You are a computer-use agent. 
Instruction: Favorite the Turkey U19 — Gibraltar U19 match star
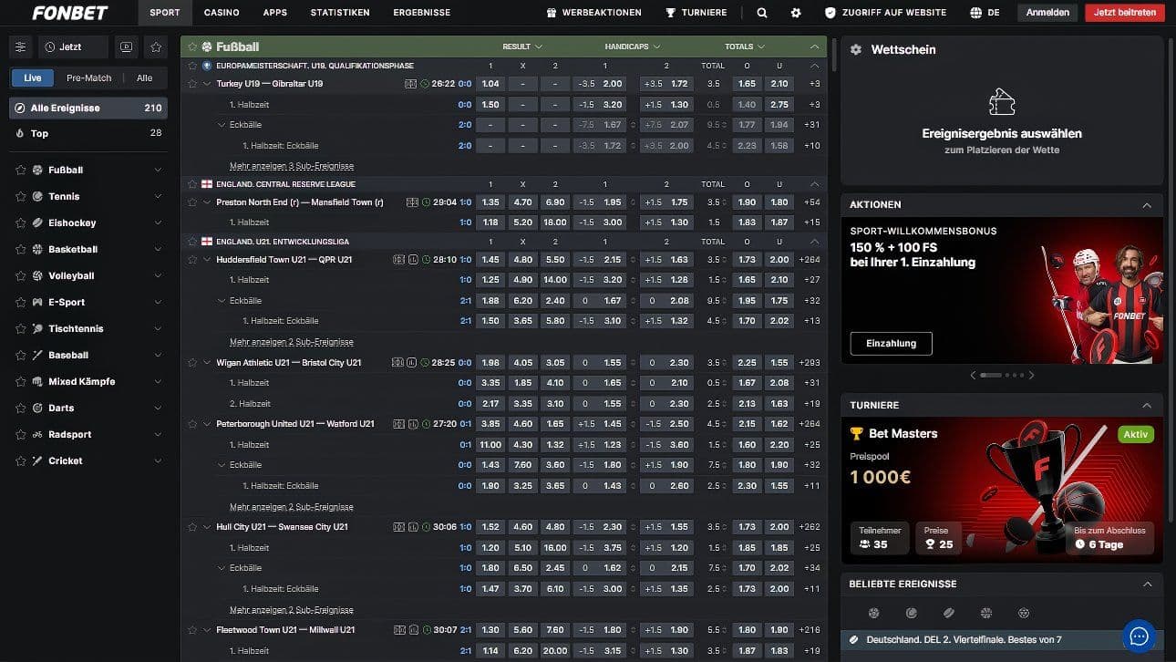click(x=191, y=83)
